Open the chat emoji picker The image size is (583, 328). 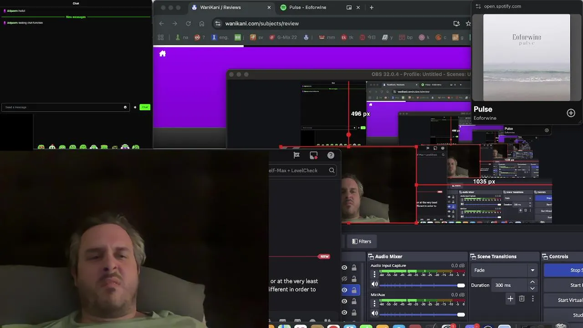tap(125, 107)
